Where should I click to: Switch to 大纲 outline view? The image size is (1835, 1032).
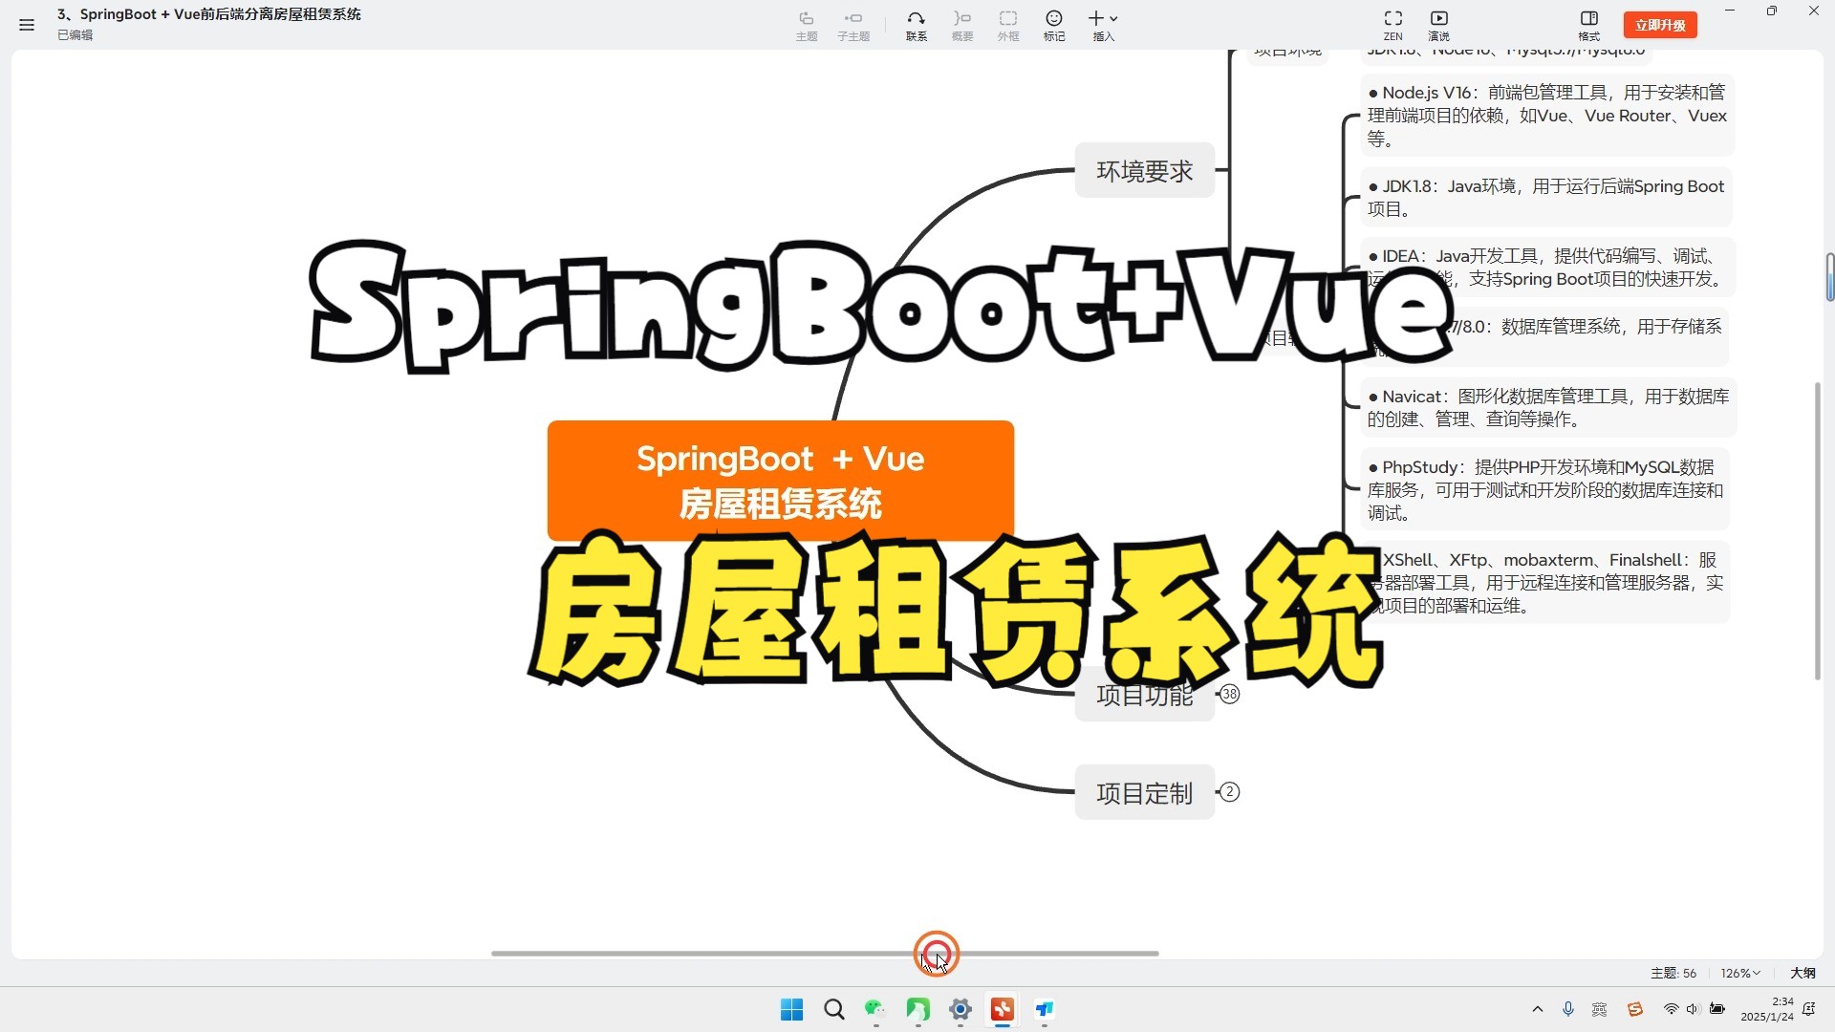[x=1803, y=973]
